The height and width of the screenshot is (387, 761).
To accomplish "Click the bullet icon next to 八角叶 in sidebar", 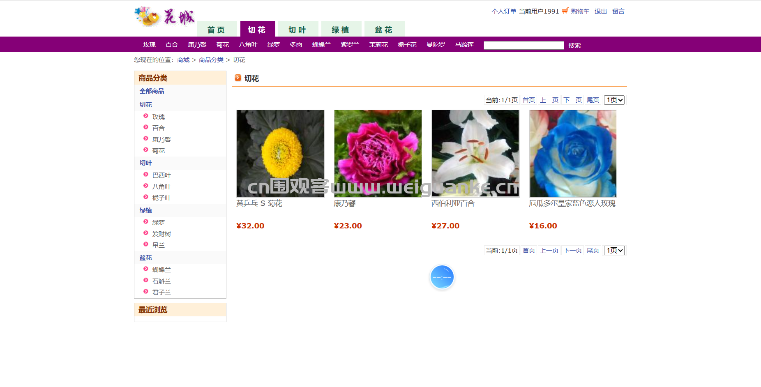I will click(146, 186).
